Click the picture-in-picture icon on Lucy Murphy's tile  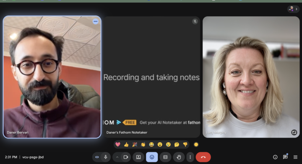coord(294,132)
